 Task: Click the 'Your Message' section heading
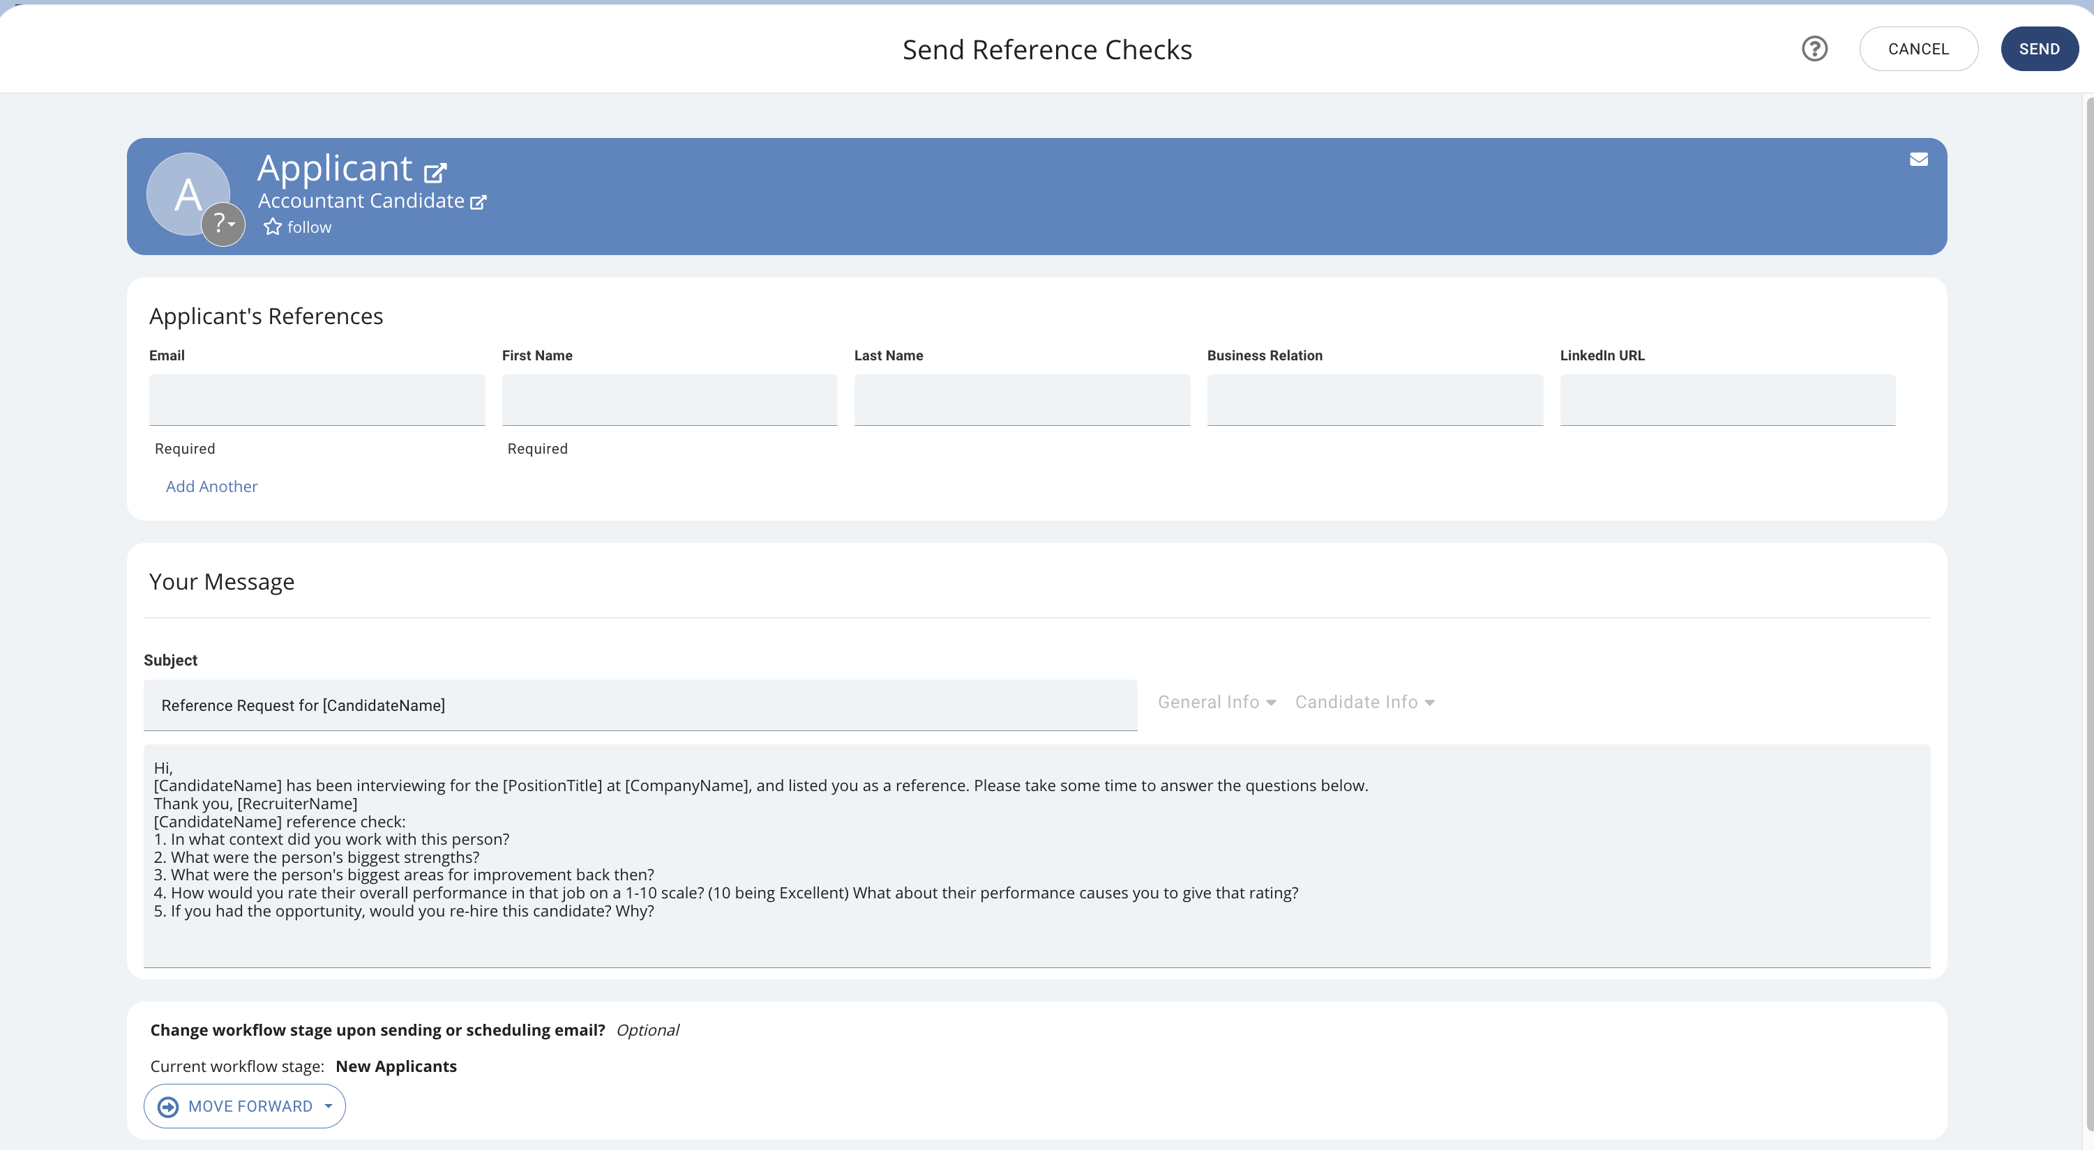tap(222, 581)
